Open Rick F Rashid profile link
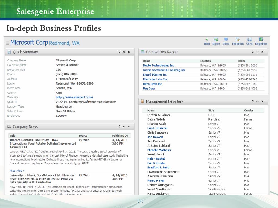The image size is (278, 208). click(x=156, y=159)
